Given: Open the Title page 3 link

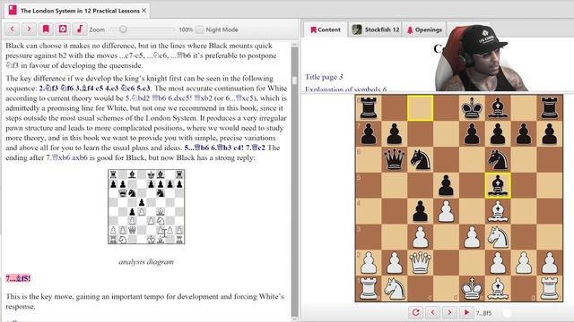Looking at the screenshot, I should pos(324,77).
